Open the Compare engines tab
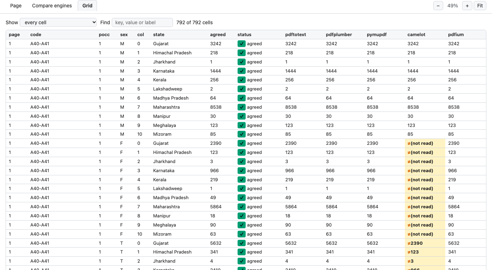 click(52, 6)
